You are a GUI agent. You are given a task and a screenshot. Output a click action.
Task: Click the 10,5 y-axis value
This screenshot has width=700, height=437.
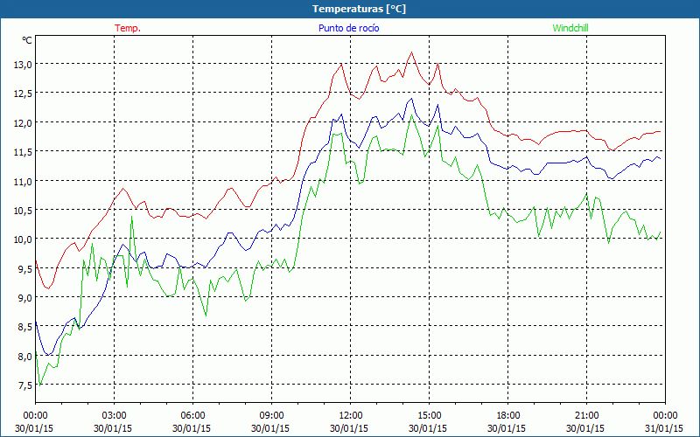pos(23,210)
